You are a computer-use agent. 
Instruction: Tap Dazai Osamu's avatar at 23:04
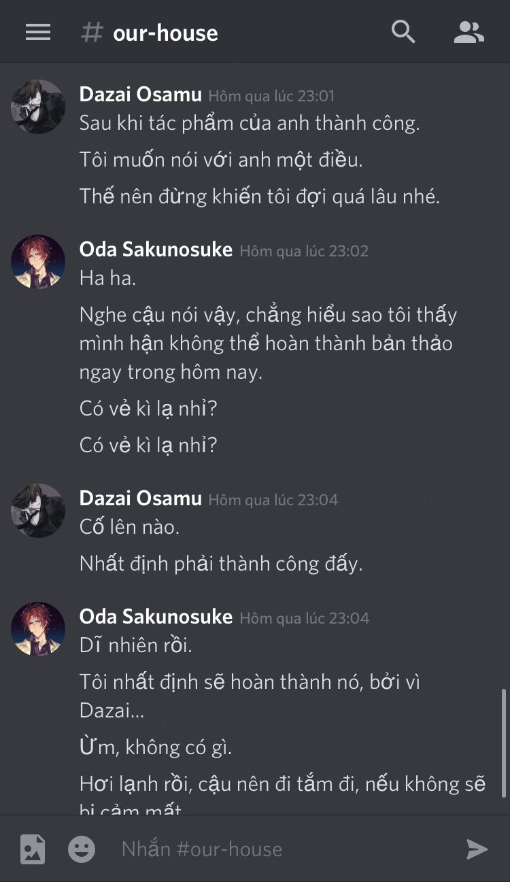pos(38,511)
